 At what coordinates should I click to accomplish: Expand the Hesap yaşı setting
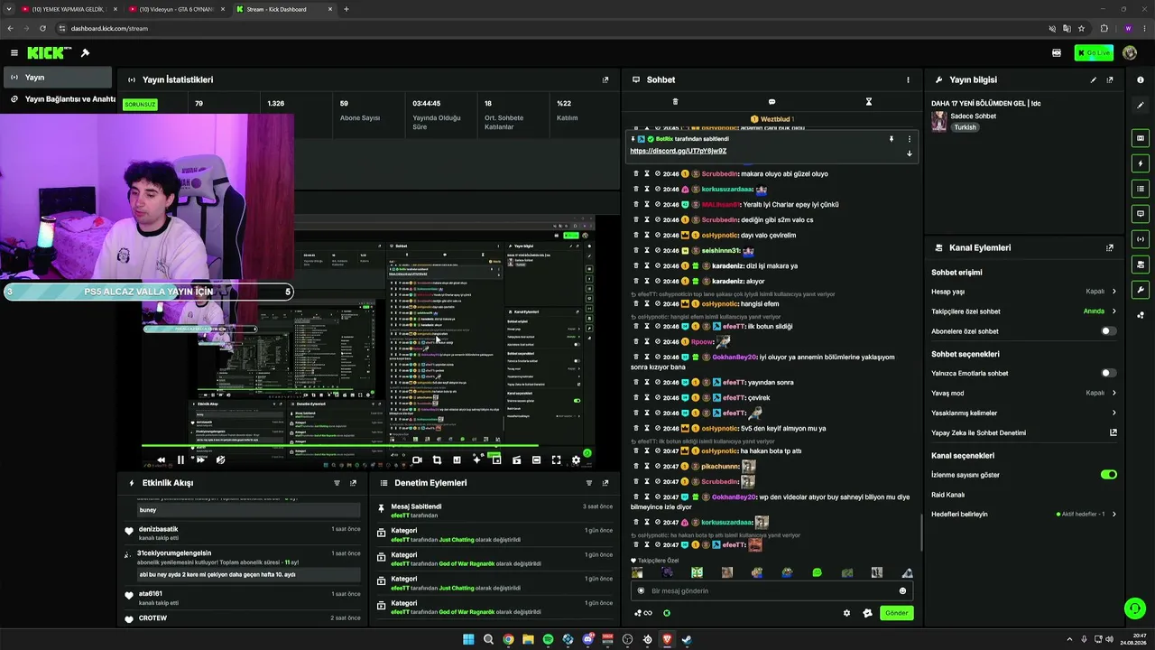pos(1024,292)
